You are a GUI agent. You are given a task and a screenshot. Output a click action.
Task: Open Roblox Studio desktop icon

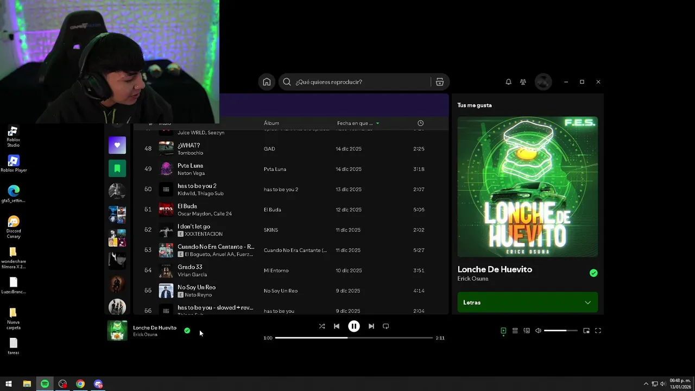[x=13, y=136]
